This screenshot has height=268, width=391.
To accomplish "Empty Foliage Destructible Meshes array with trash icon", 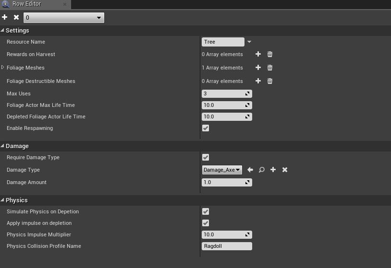I will click(x=270, y=81).
